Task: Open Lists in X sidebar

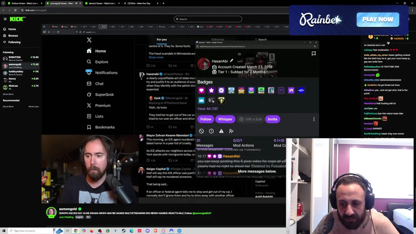Action: [95, 116]
